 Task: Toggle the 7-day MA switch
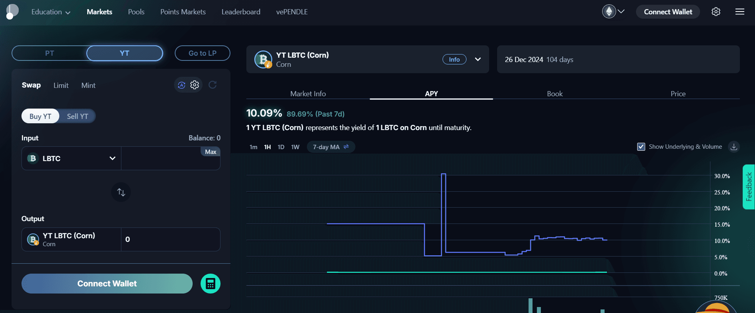331,147
